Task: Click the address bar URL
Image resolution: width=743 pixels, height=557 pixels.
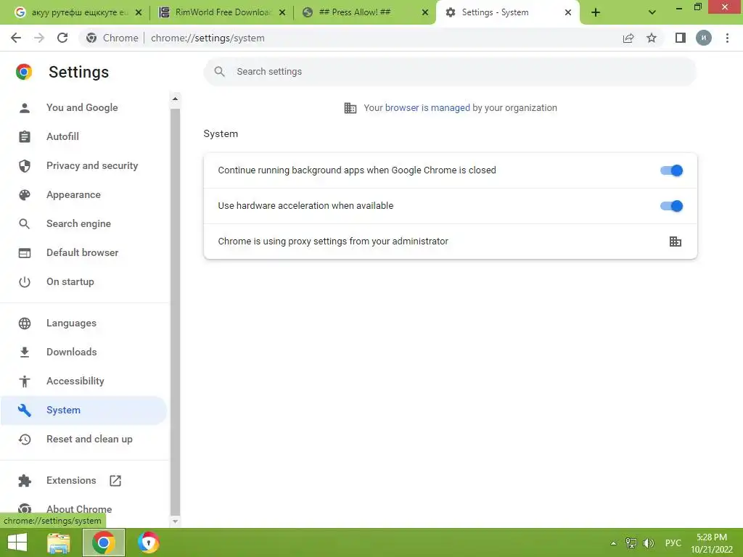Action: click(x=208, y=38)
